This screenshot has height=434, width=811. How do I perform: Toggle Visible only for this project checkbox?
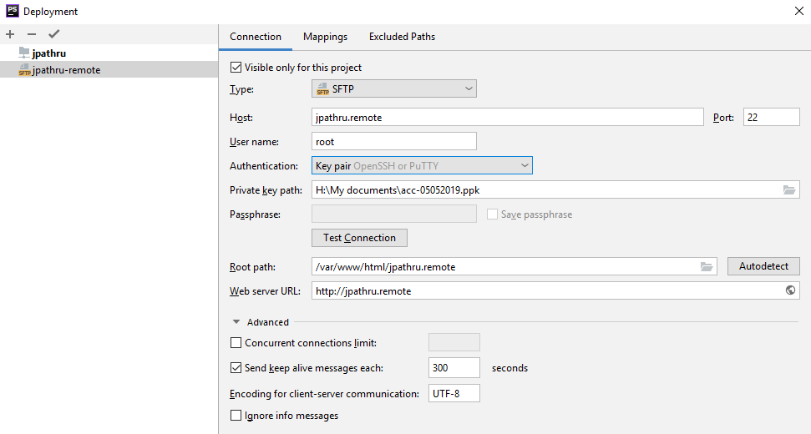click(x=236, y=67)
